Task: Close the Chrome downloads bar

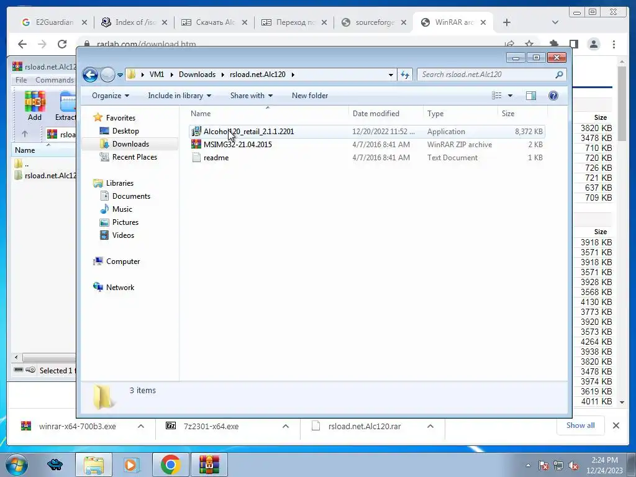Action: 616,425
